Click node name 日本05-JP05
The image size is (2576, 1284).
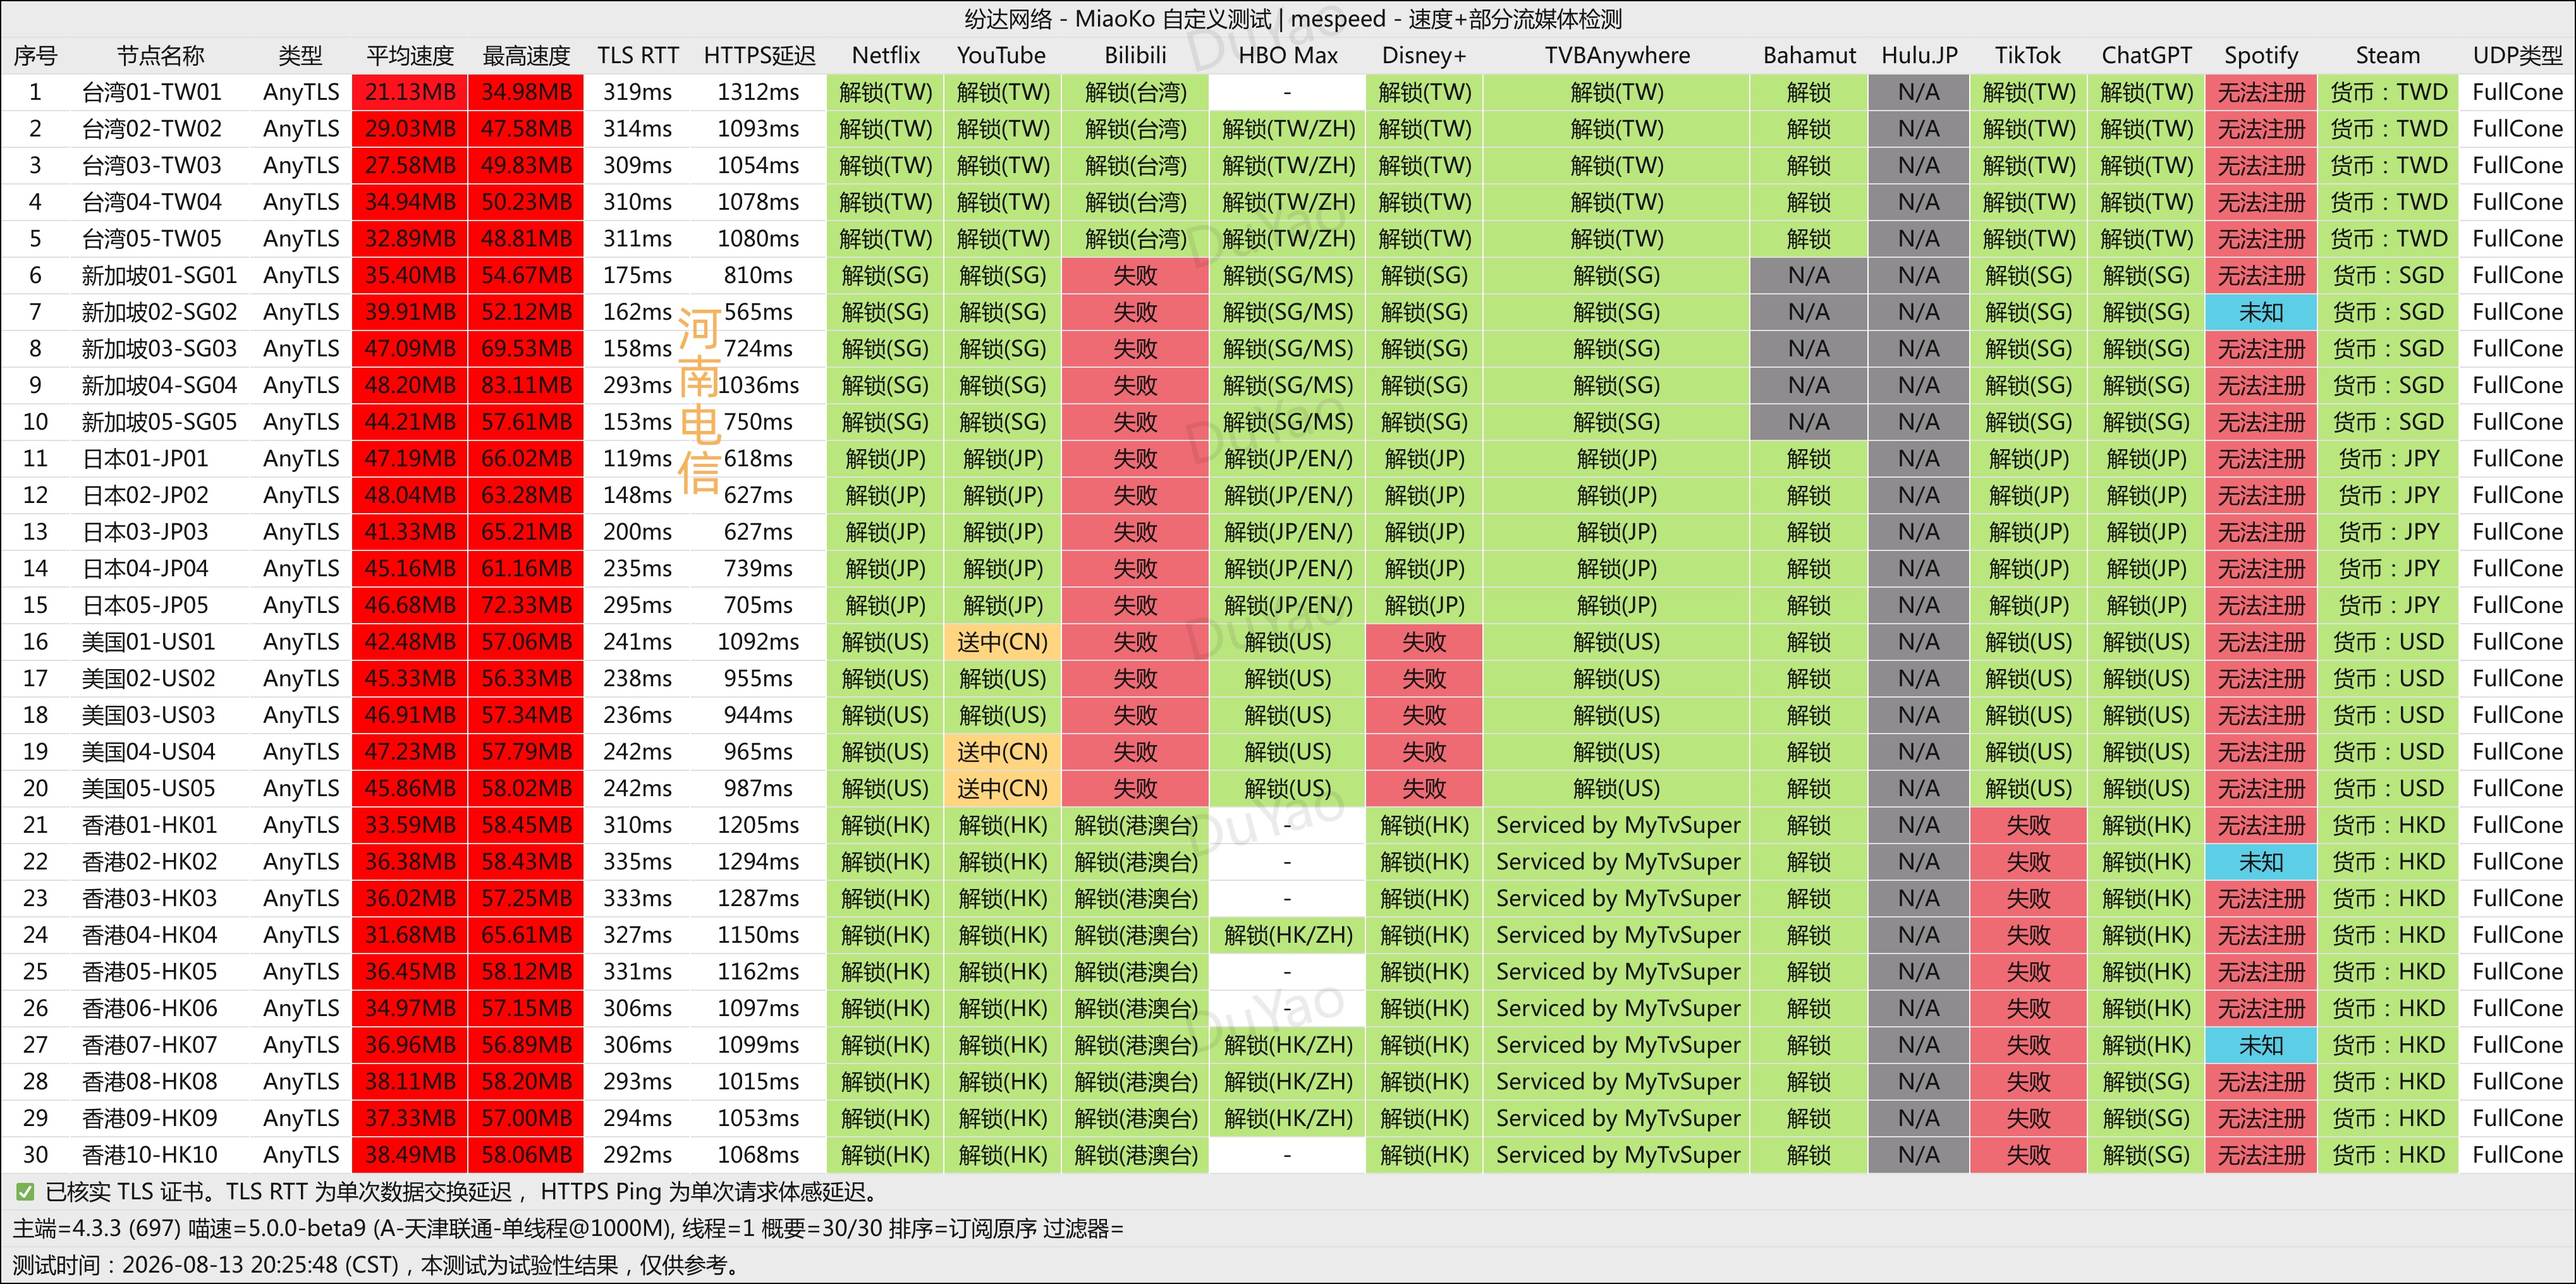tap(146, 605)
